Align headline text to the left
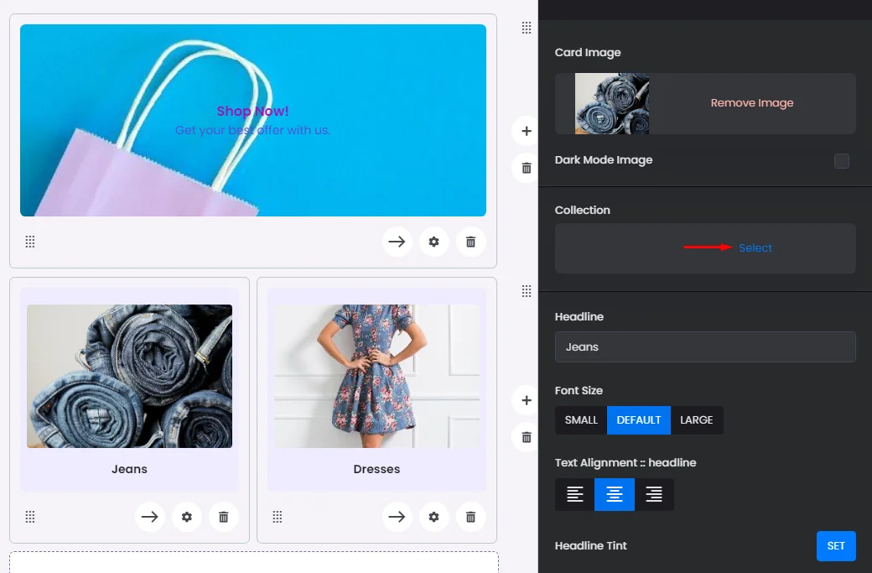This screenshot has width=872, height=573. [x=575, y=495]
